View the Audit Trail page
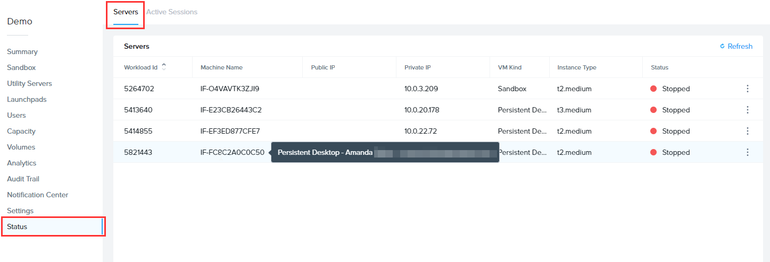 pyautogui.click(x=23, y=179)
